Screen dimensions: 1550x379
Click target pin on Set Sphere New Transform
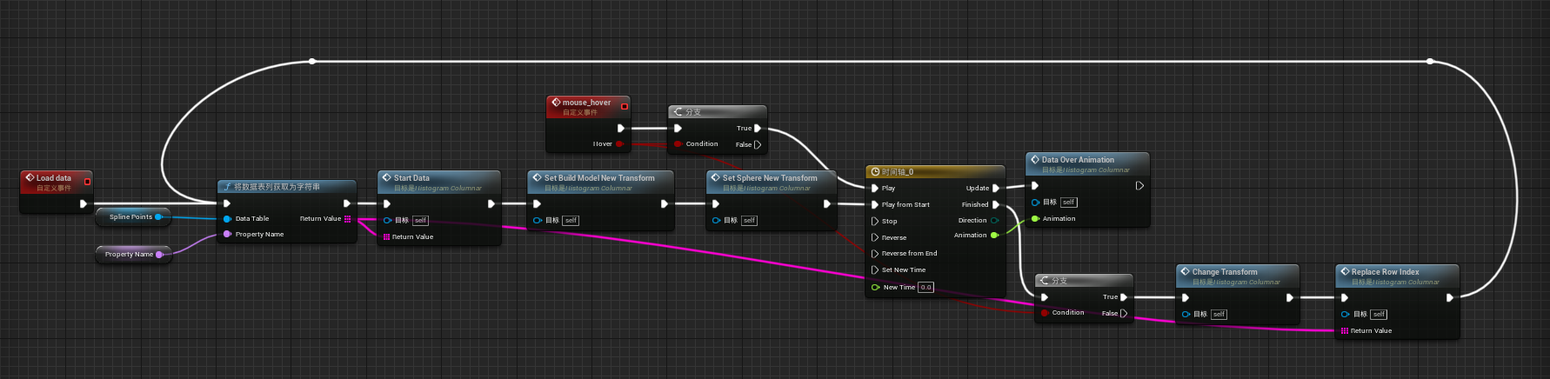(x=716, y=220)
